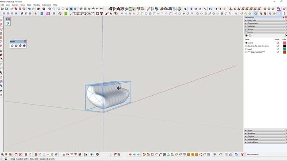Click the Undo arrow icon

tap(29, 9)
